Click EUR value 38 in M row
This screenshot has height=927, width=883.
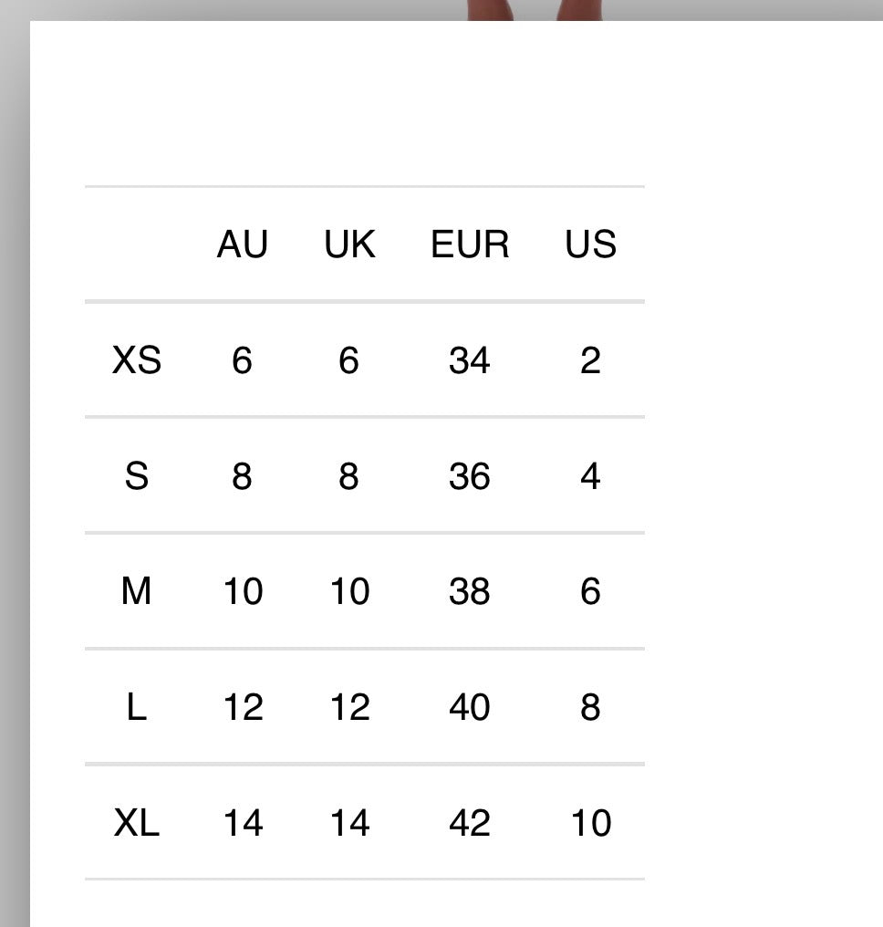470,590
